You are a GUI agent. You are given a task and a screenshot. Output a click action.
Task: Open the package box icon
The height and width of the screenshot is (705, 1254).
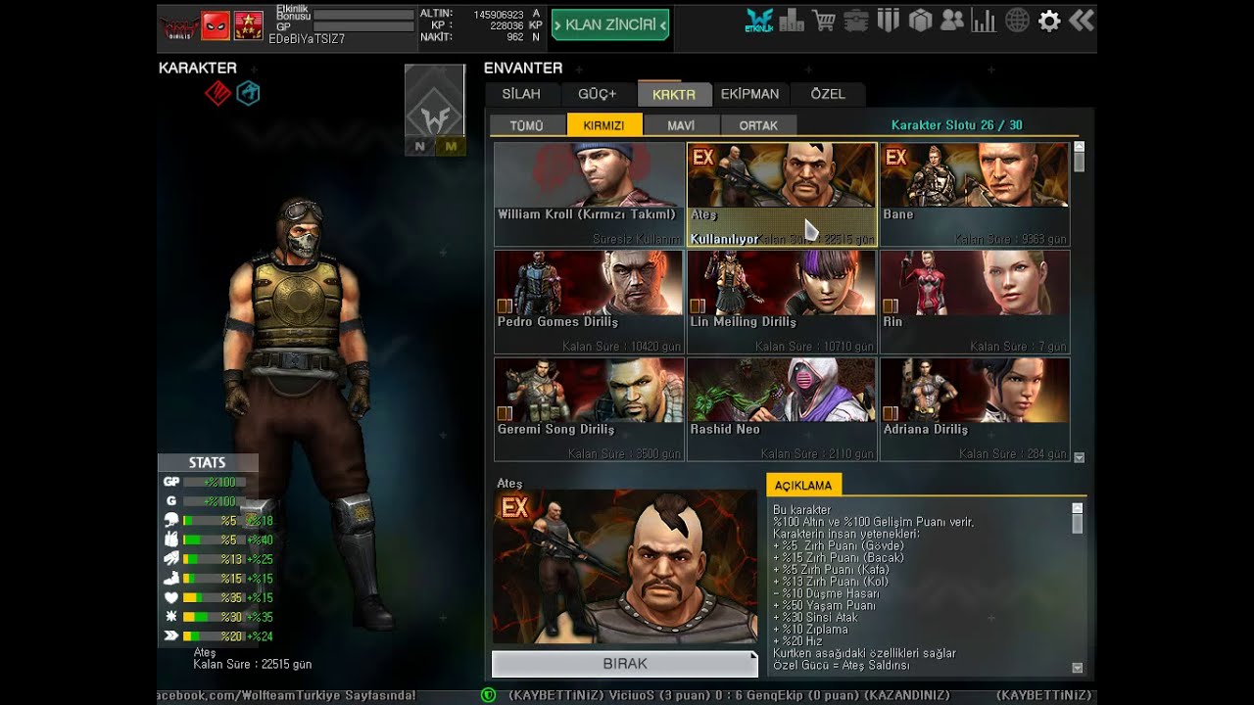(x=920, y=21)
